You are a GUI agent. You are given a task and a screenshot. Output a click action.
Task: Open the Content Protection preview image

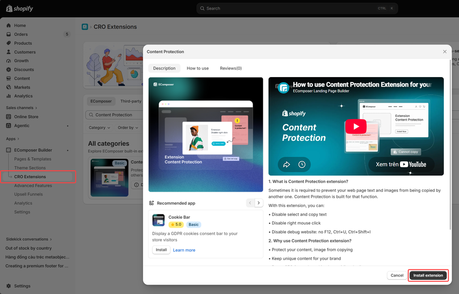point(206,134)
